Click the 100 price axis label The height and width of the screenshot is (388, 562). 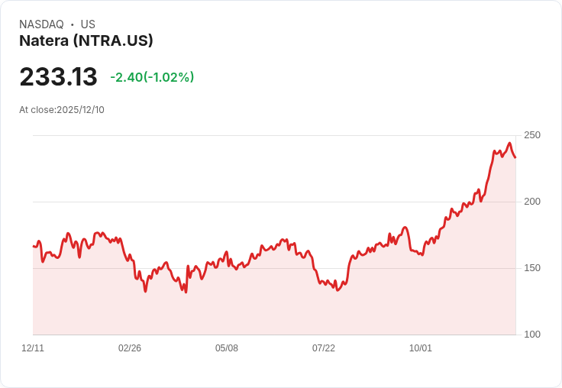532,335
